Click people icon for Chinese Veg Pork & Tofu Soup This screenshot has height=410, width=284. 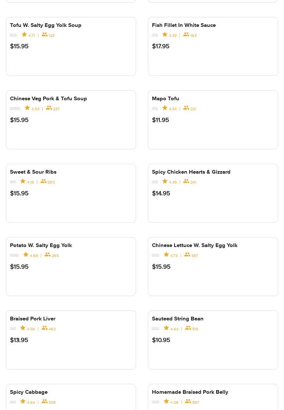coord(49,108)
